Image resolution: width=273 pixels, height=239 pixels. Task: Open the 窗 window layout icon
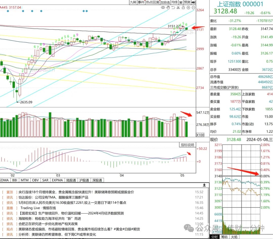(x=181, y=2)
